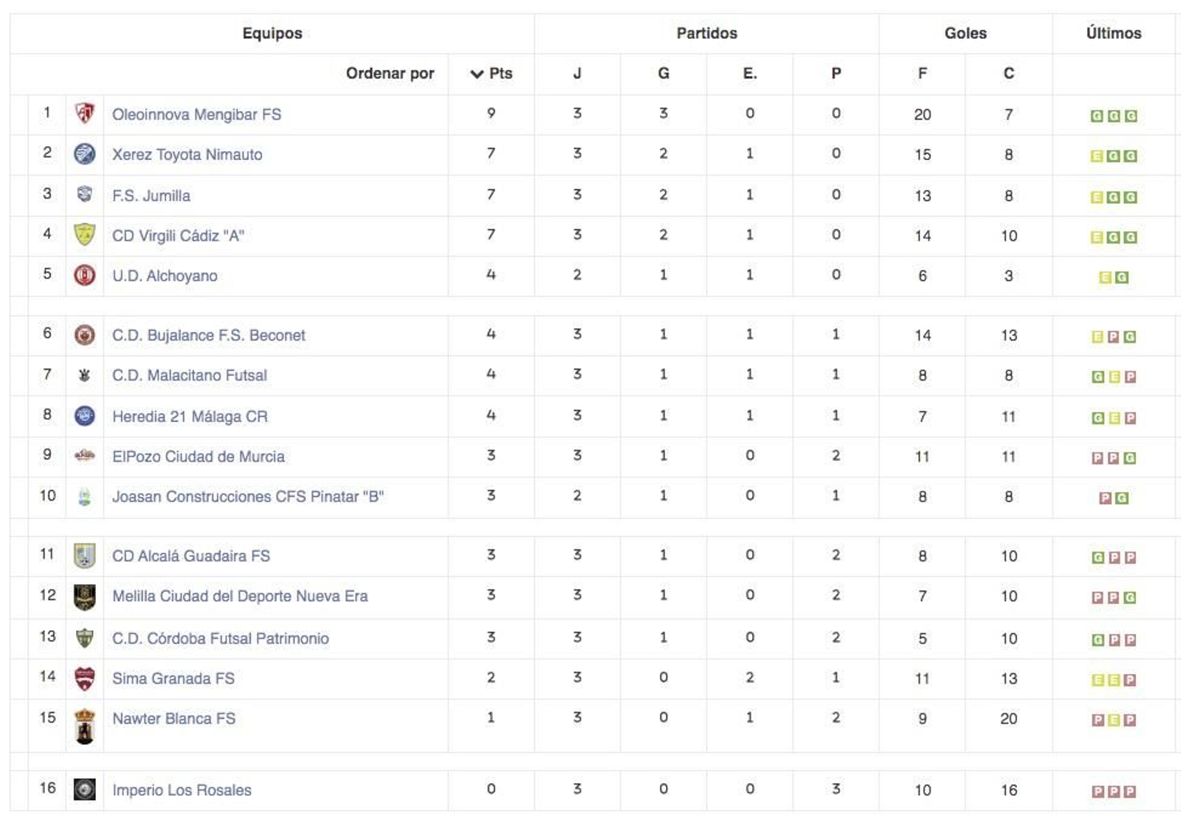1181x820 pixels.
Task: Select the Goles header group
Action: click(965, 33)
